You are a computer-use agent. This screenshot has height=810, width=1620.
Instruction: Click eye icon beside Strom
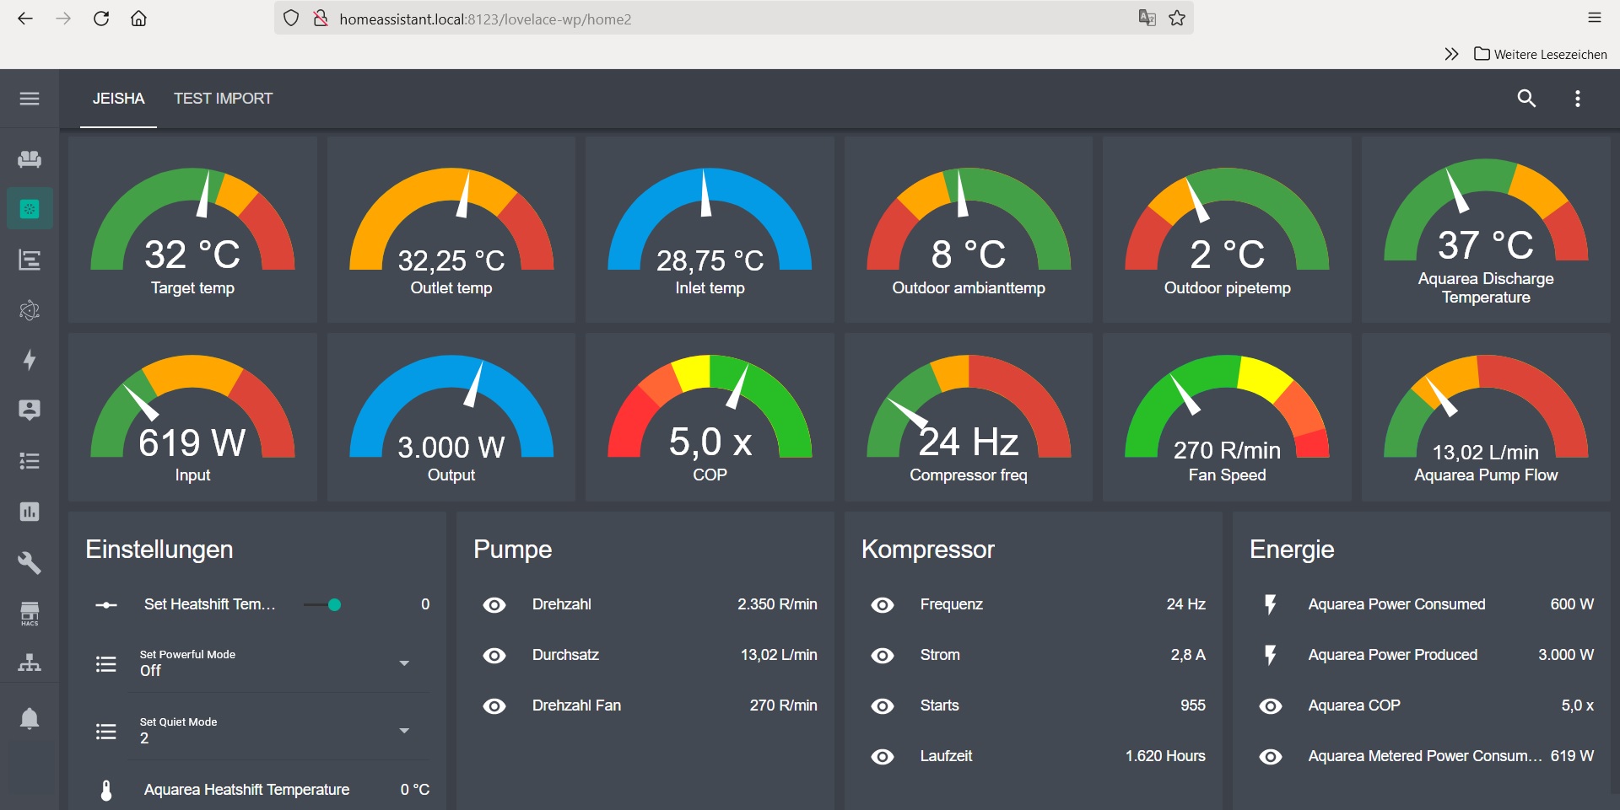click(x=883, y=655)
